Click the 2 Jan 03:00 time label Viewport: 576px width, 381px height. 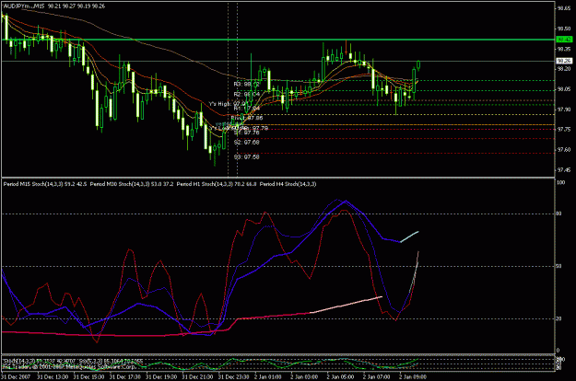click(304, 376)
